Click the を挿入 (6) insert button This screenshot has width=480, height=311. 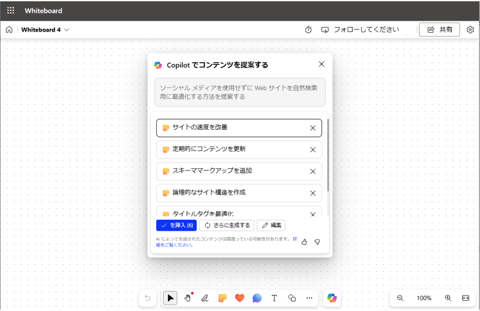point(176,226)
